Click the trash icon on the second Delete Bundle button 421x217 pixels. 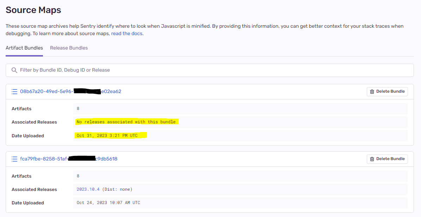click(x=372, y=159)
